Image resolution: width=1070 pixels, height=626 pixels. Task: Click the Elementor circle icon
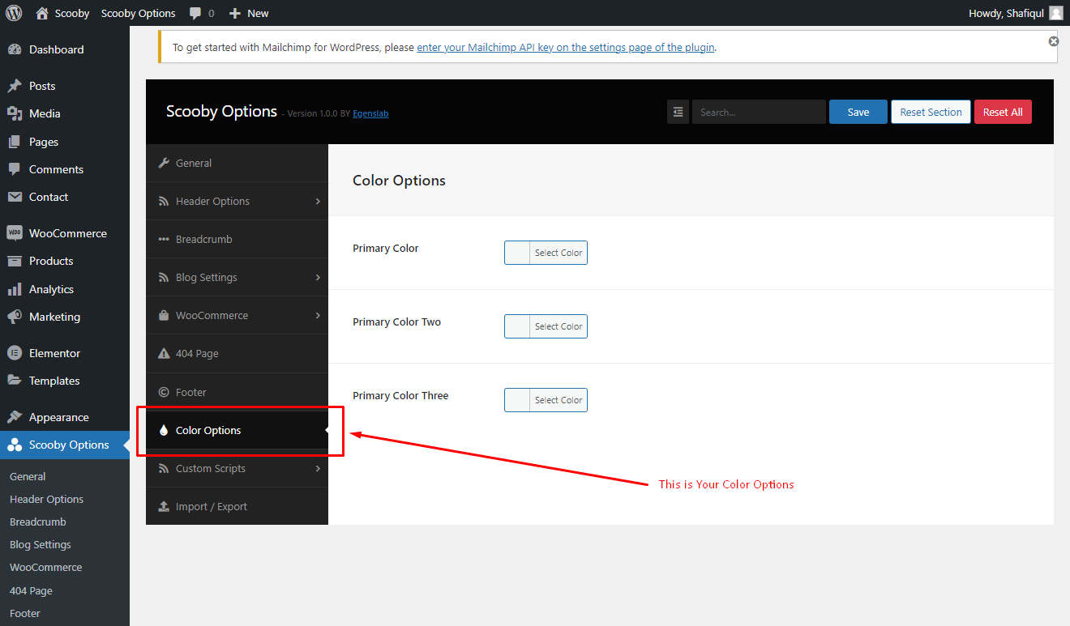coord(15,353)
